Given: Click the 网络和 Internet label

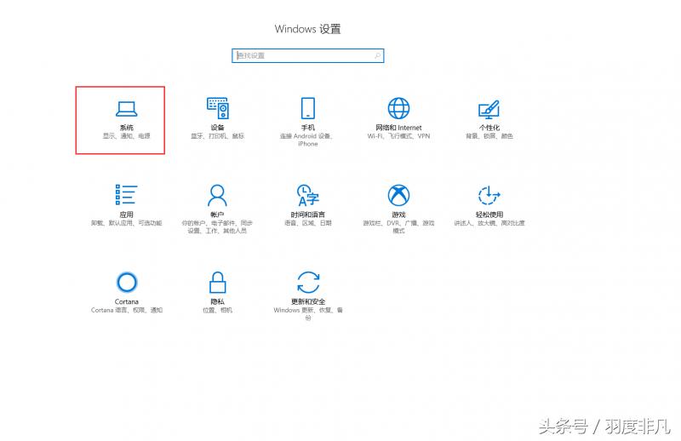Looking at the screenshot, I should tap(398, 128).
